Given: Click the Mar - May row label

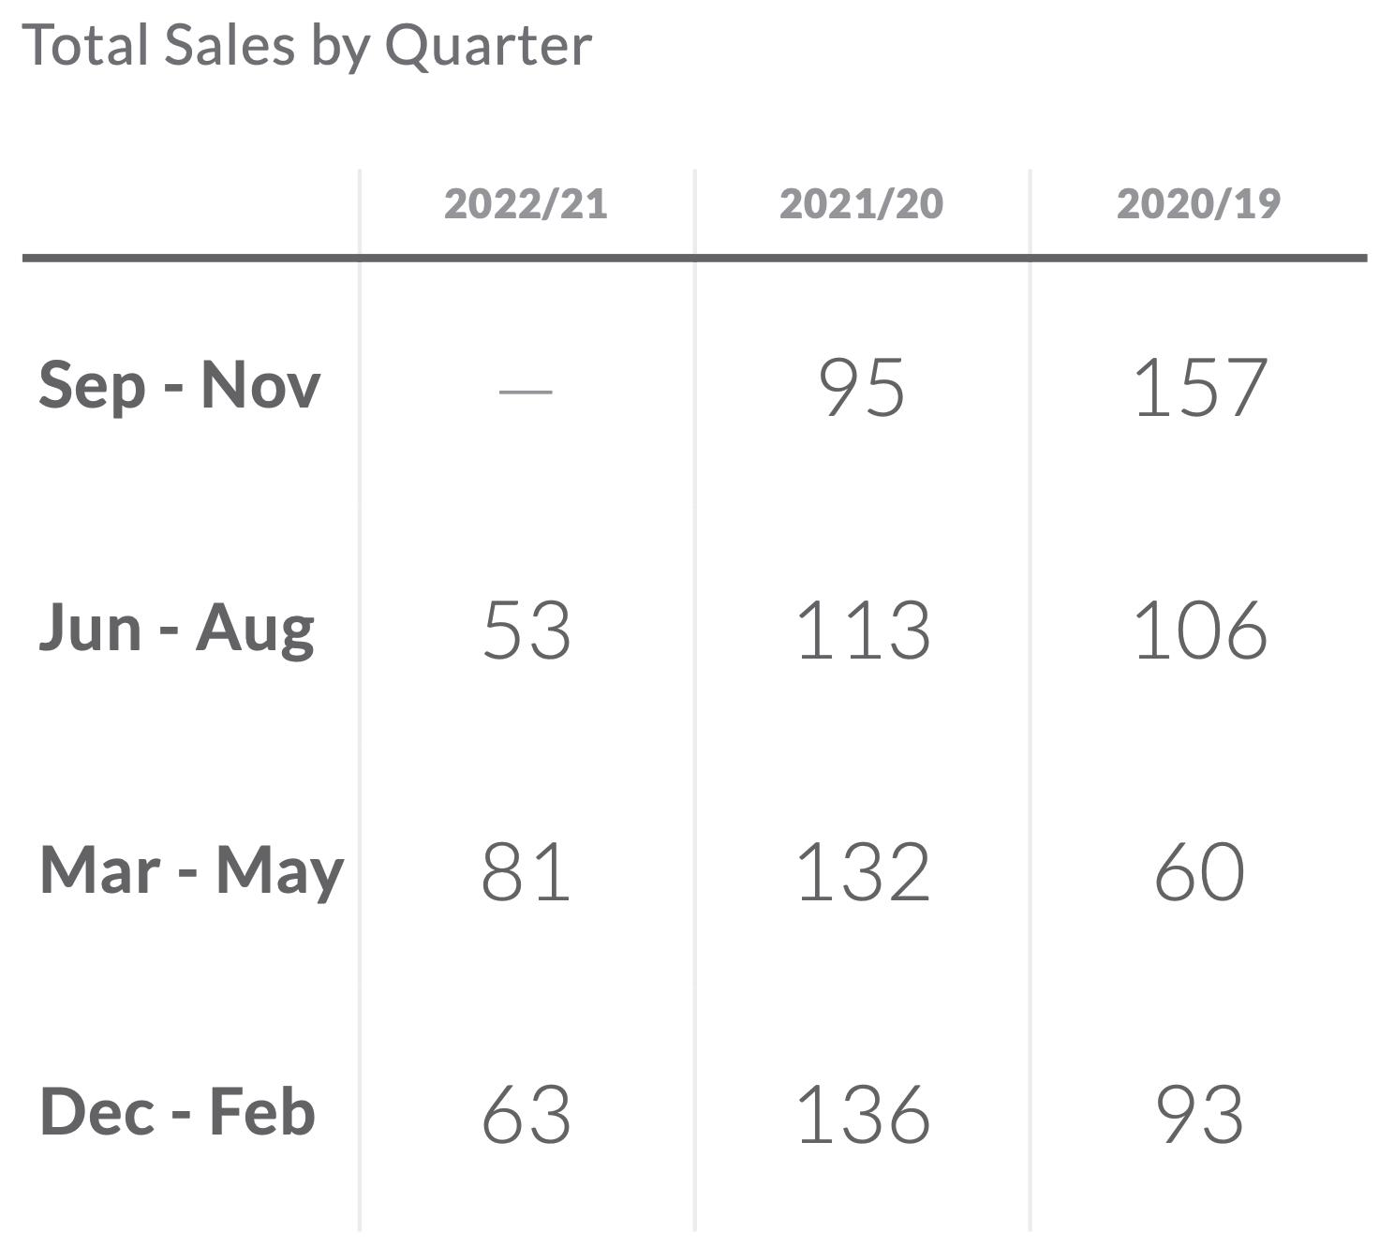Looking at the screenshot, I should (192, 870).
